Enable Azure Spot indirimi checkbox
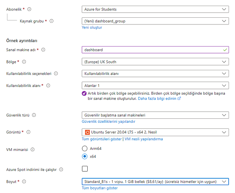Screen dimensions: 235x193 tap(85, 169)
